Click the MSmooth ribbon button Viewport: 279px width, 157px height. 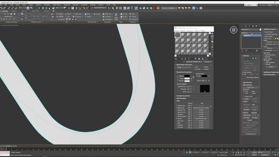107,14
